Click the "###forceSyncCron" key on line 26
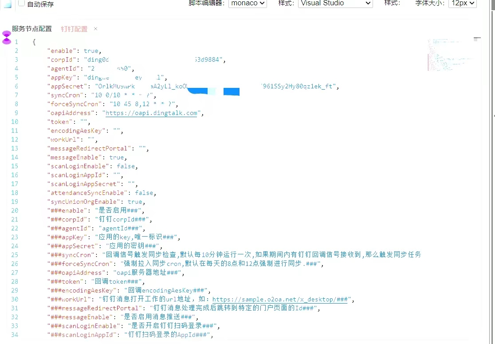 click(x=80, y=264)
